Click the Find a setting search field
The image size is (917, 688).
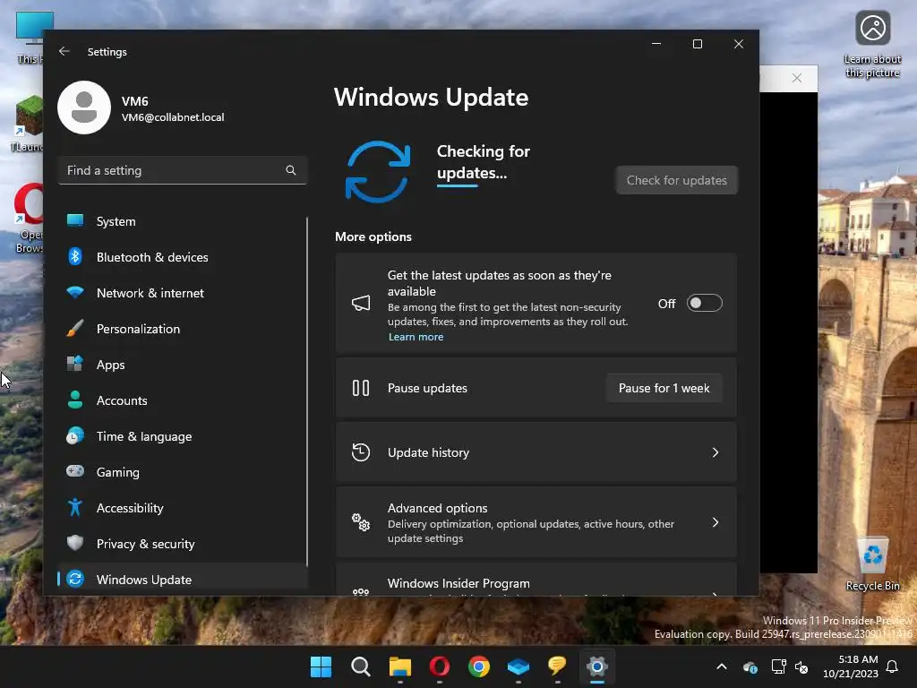tap(183, 170)
